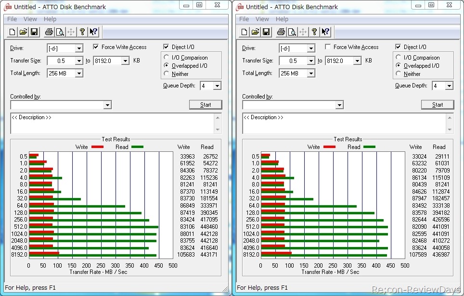Open Queue Depth dropdown in left window

217,86
